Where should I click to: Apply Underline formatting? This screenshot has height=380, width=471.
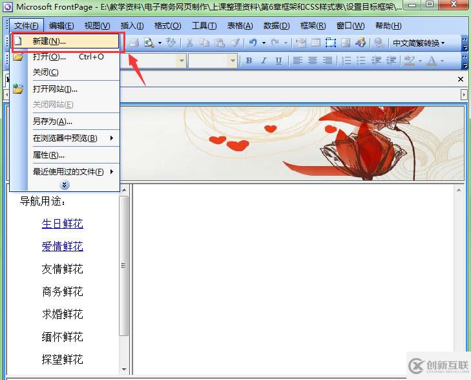278,61
